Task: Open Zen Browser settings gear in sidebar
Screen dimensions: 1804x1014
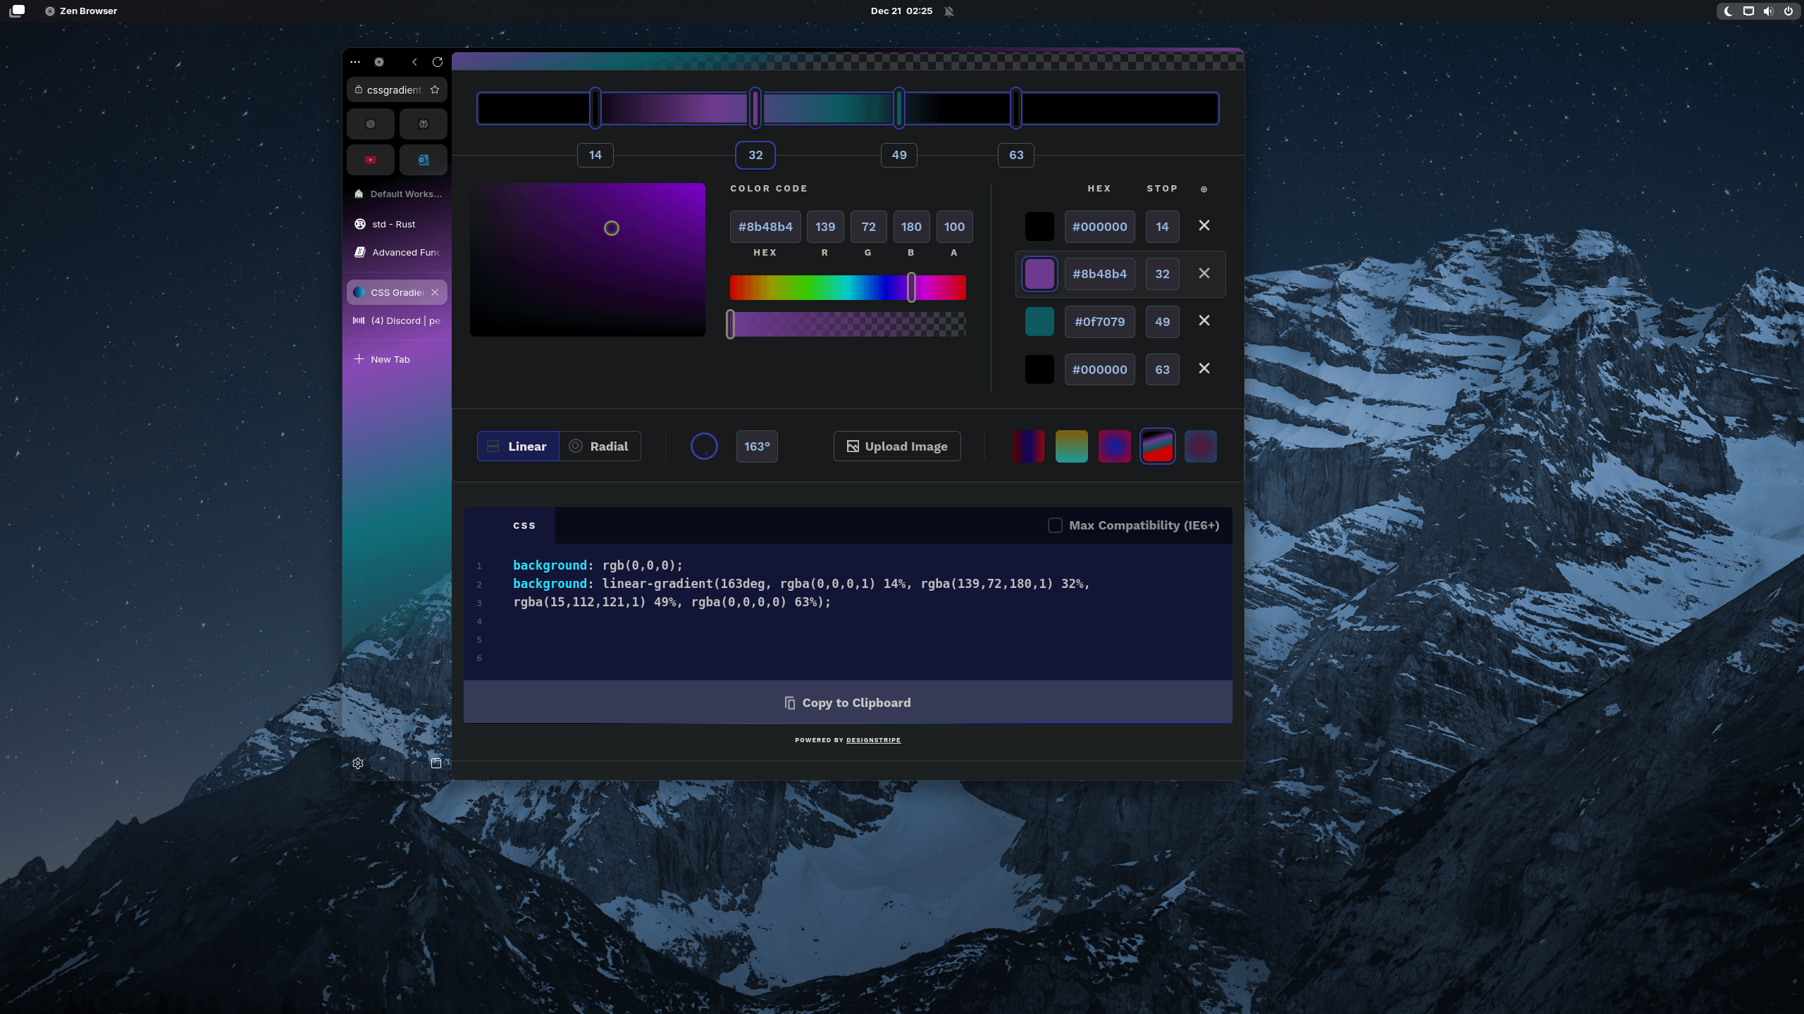Action: coord(357,763)
